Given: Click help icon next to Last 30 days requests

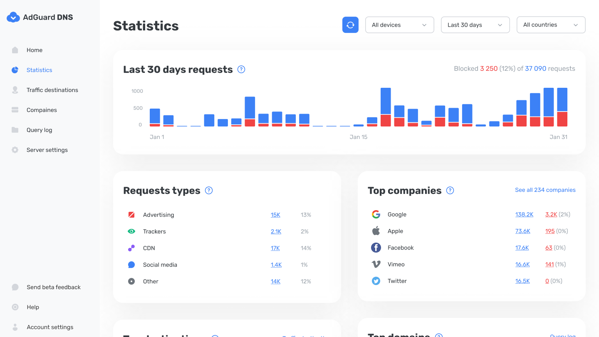Looking at the screenshot, I should [241, 69].
